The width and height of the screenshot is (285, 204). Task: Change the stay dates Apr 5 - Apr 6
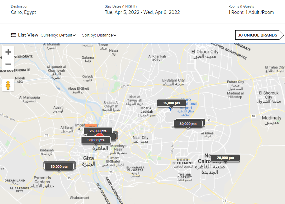(x=142, y=12)
